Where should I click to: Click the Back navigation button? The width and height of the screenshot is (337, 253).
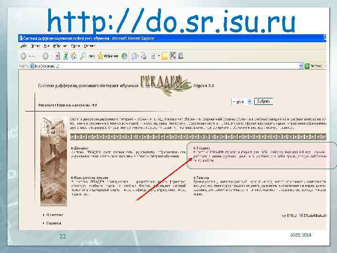[x=23, y=56]
